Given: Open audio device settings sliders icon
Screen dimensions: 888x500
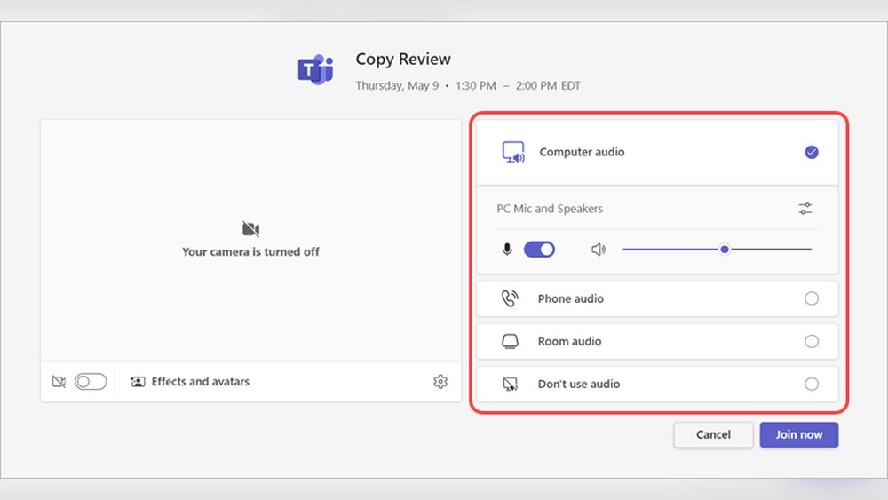Looking at the screenshot, I should pos(805,209).
